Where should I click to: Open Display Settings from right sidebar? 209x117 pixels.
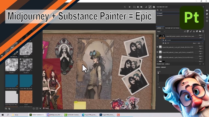(x=207, y=10)
